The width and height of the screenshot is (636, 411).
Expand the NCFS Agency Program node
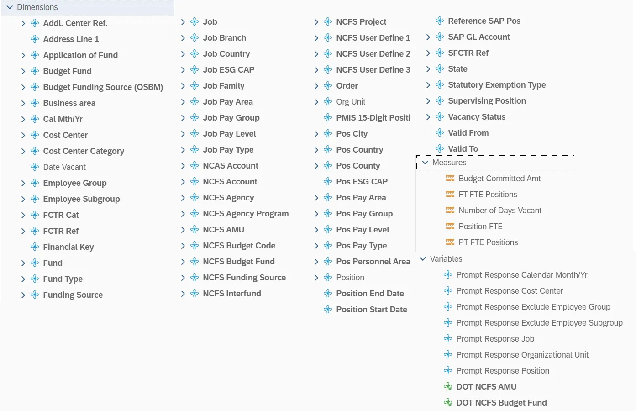[x=183, y=214]
